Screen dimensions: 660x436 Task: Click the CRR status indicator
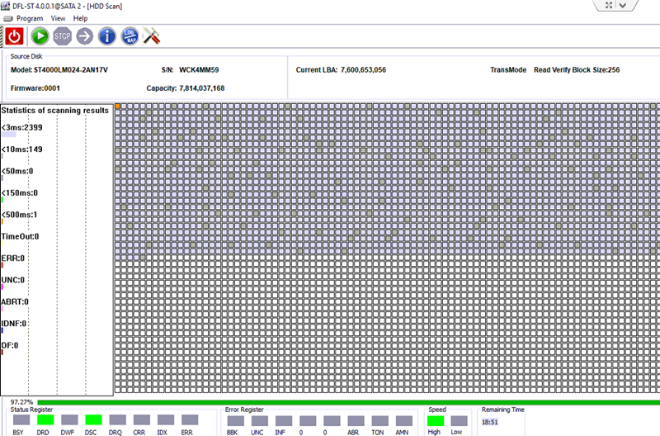(x=141, y=419)
